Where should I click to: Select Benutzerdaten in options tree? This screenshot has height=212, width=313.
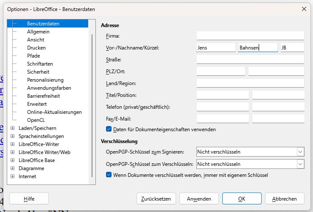(43, 24)
